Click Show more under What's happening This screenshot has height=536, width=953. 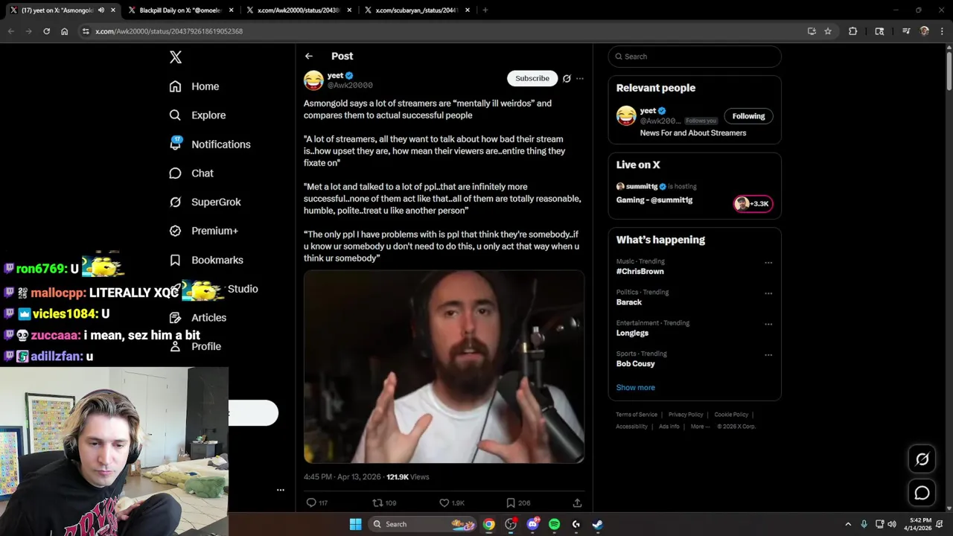point(636,388)
